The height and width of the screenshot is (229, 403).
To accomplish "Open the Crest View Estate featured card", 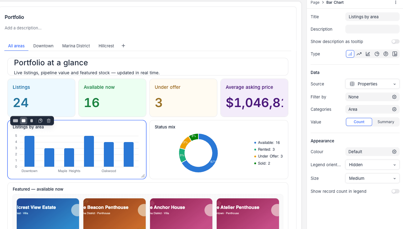I will pos(48,214).
